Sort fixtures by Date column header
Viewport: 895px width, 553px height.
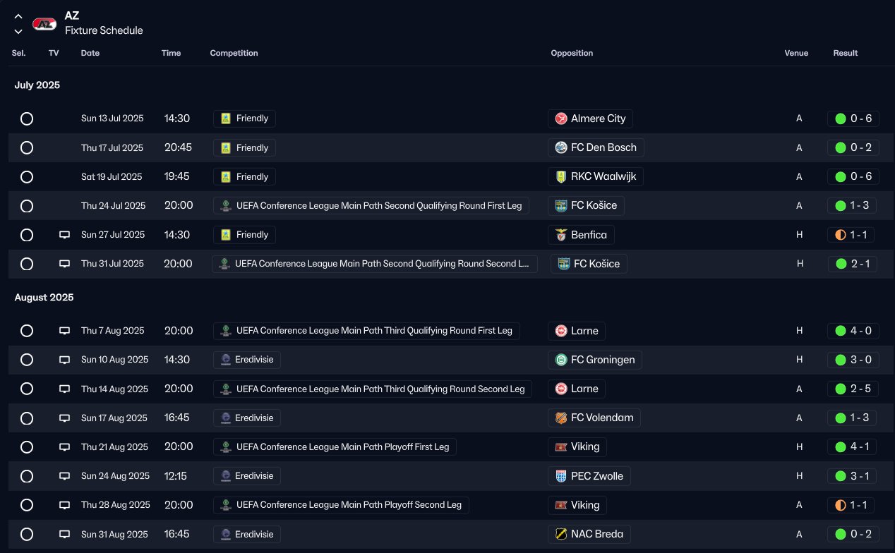90,53
